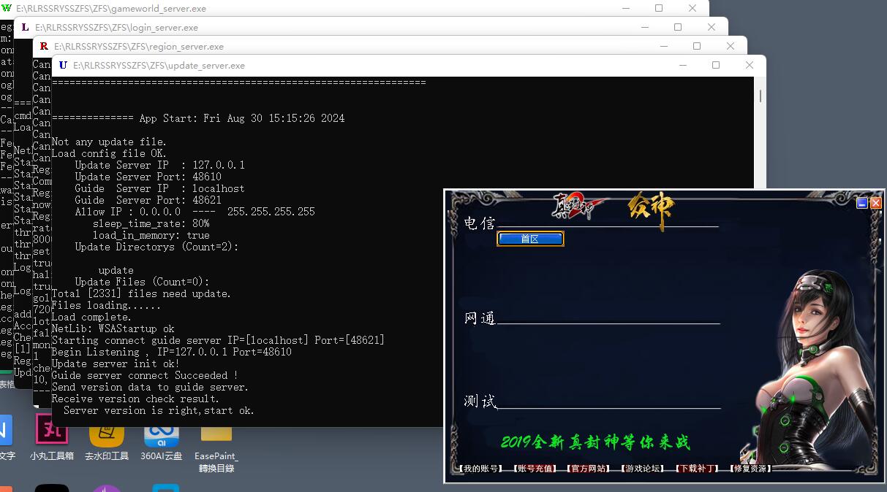
Task: Click 账号充值 recharge link
Action: (x=535, y=469)
